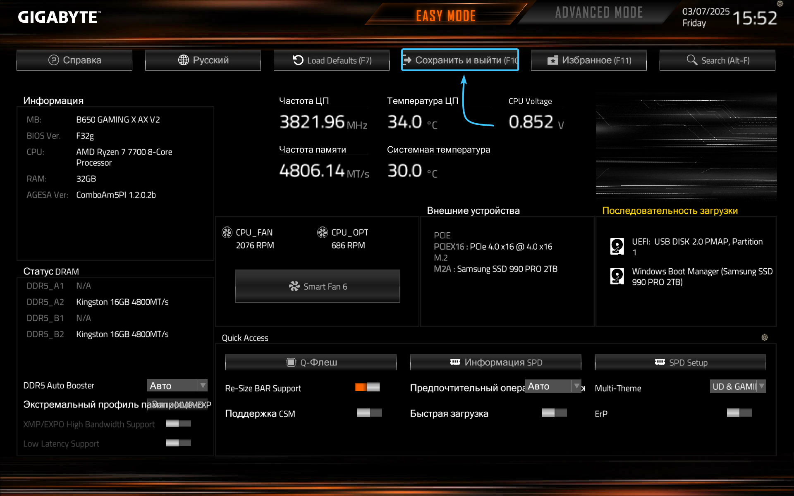794x496 pixels.
Task: Click the system temperature 30.0 °C reading
Action: coord(412,171)
